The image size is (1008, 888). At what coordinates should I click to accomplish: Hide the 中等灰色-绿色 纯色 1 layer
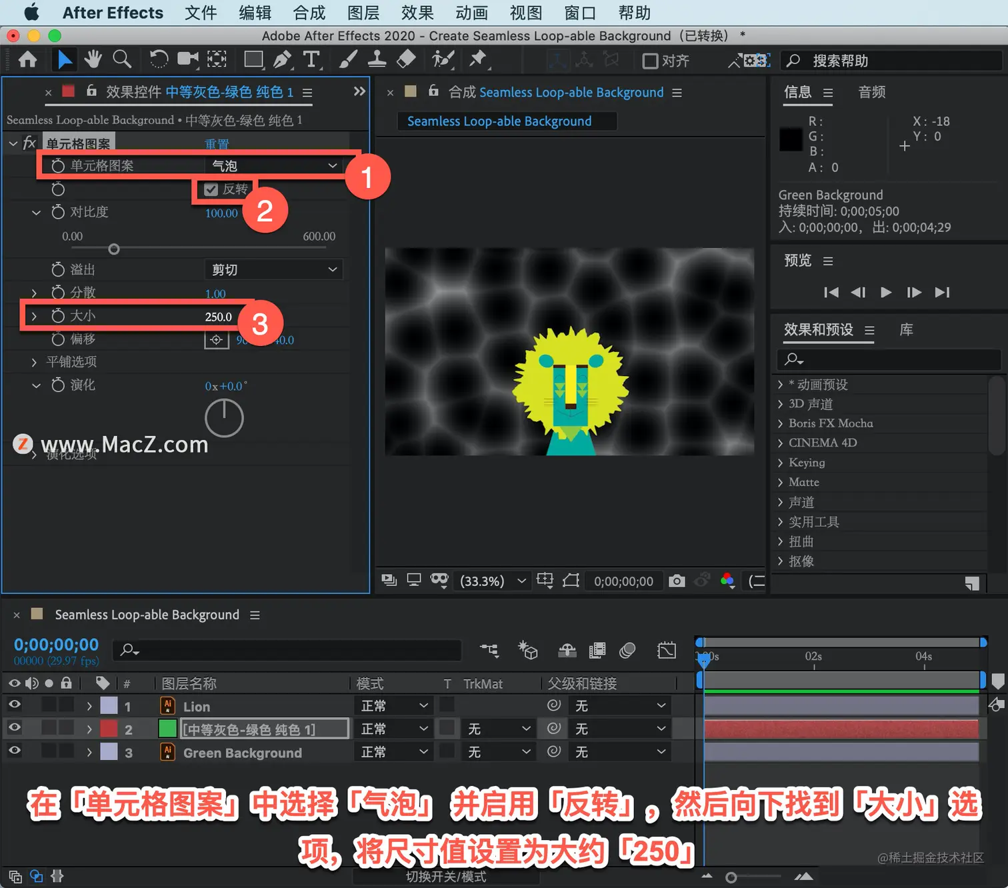[14, 727]
